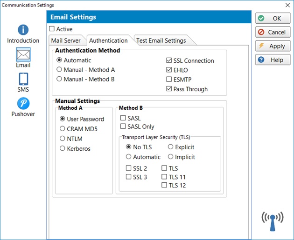Select Automatic TLS radio option
Image resolution: width=294 pixels, height=240 pixels.
[128, 157]
